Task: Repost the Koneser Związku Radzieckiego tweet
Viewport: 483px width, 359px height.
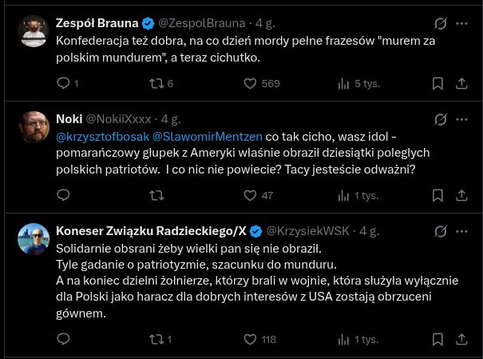Action: pyautogui.click(x=157, y=339)
